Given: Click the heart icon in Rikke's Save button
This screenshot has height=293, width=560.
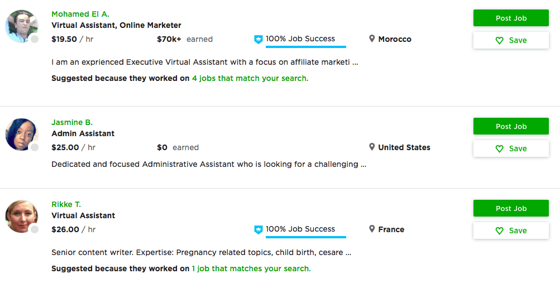Looking at the screenshot, I should [x=500, y=231].
